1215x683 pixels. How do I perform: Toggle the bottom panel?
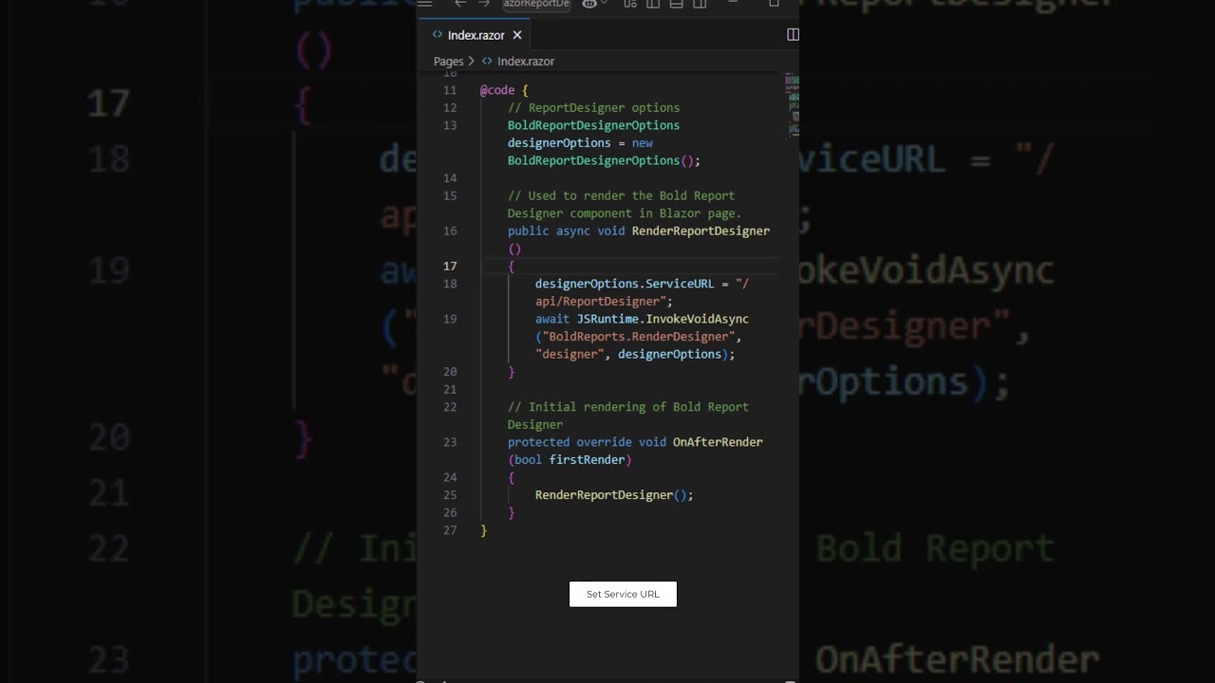676,4
